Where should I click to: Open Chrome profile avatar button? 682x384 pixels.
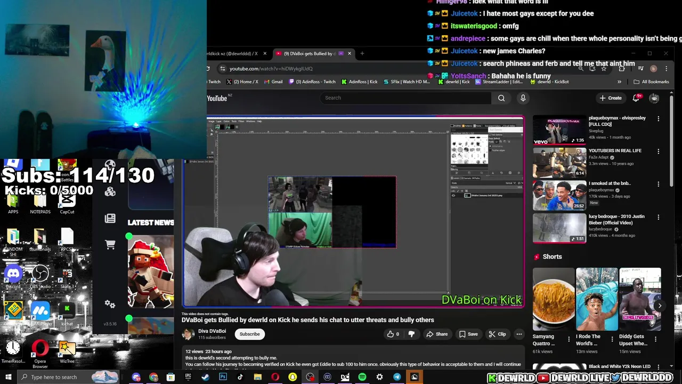click(x=653, y=68)
